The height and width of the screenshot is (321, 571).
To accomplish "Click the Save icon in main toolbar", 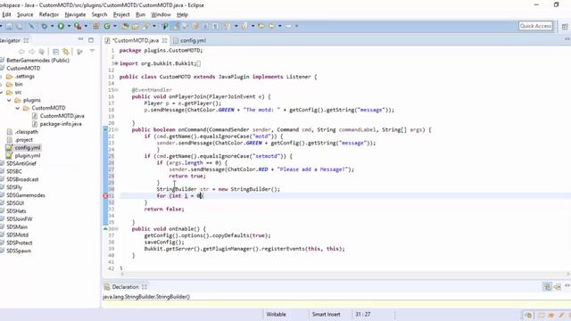I will click(9, 26).
